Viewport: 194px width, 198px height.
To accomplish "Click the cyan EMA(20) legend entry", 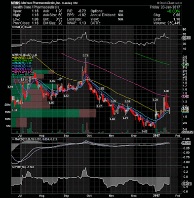I will [22, 63].
